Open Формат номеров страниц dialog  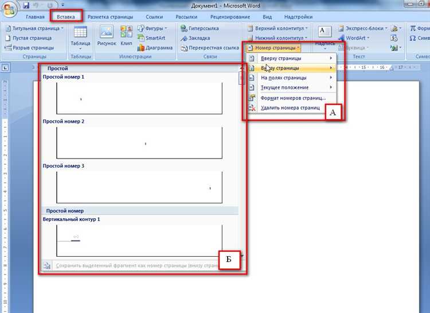(291, 98)
